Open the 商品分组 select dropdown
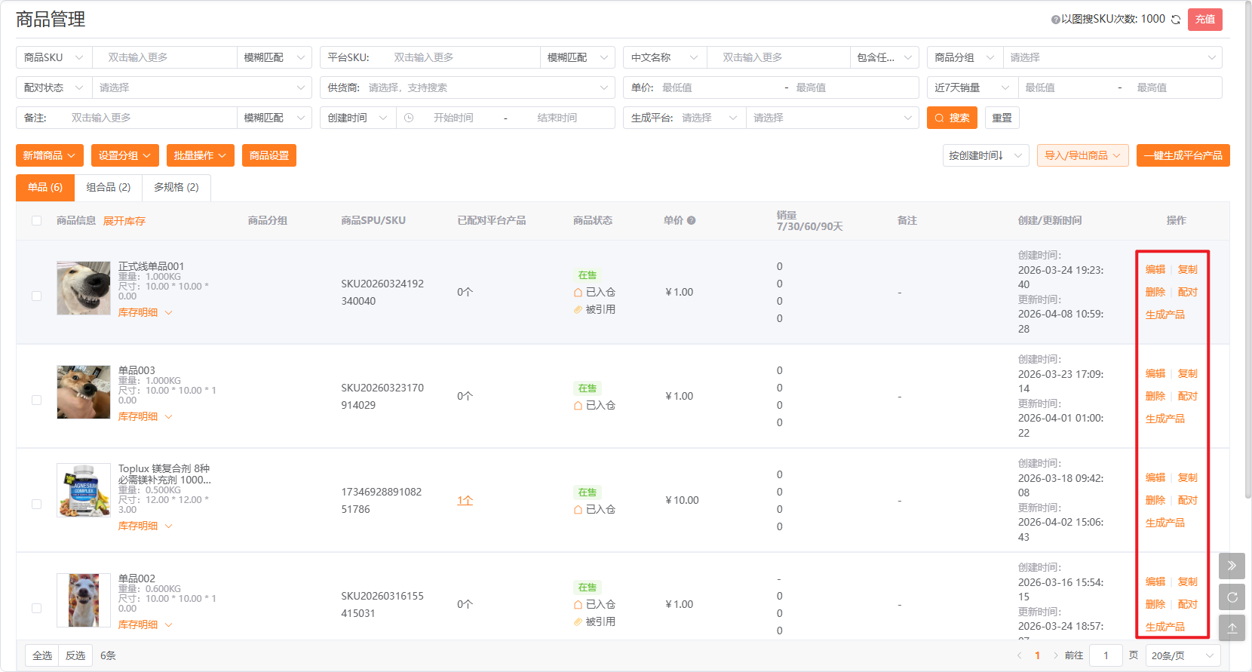Image resolution: width=1252 pixels, height=672 pixels. pyautogui.click(x=1112, y=57)
